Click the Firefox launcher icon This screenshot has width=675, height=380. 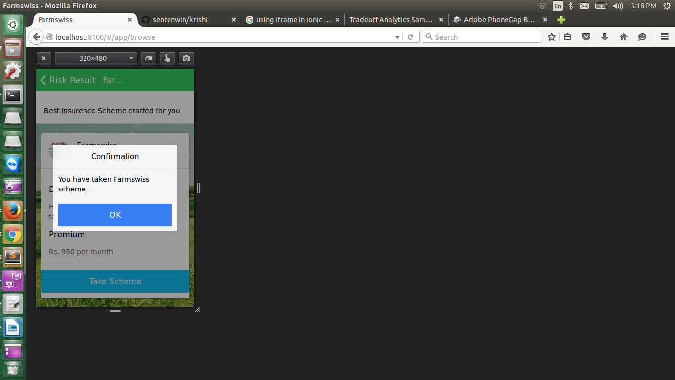pos(13,211)
